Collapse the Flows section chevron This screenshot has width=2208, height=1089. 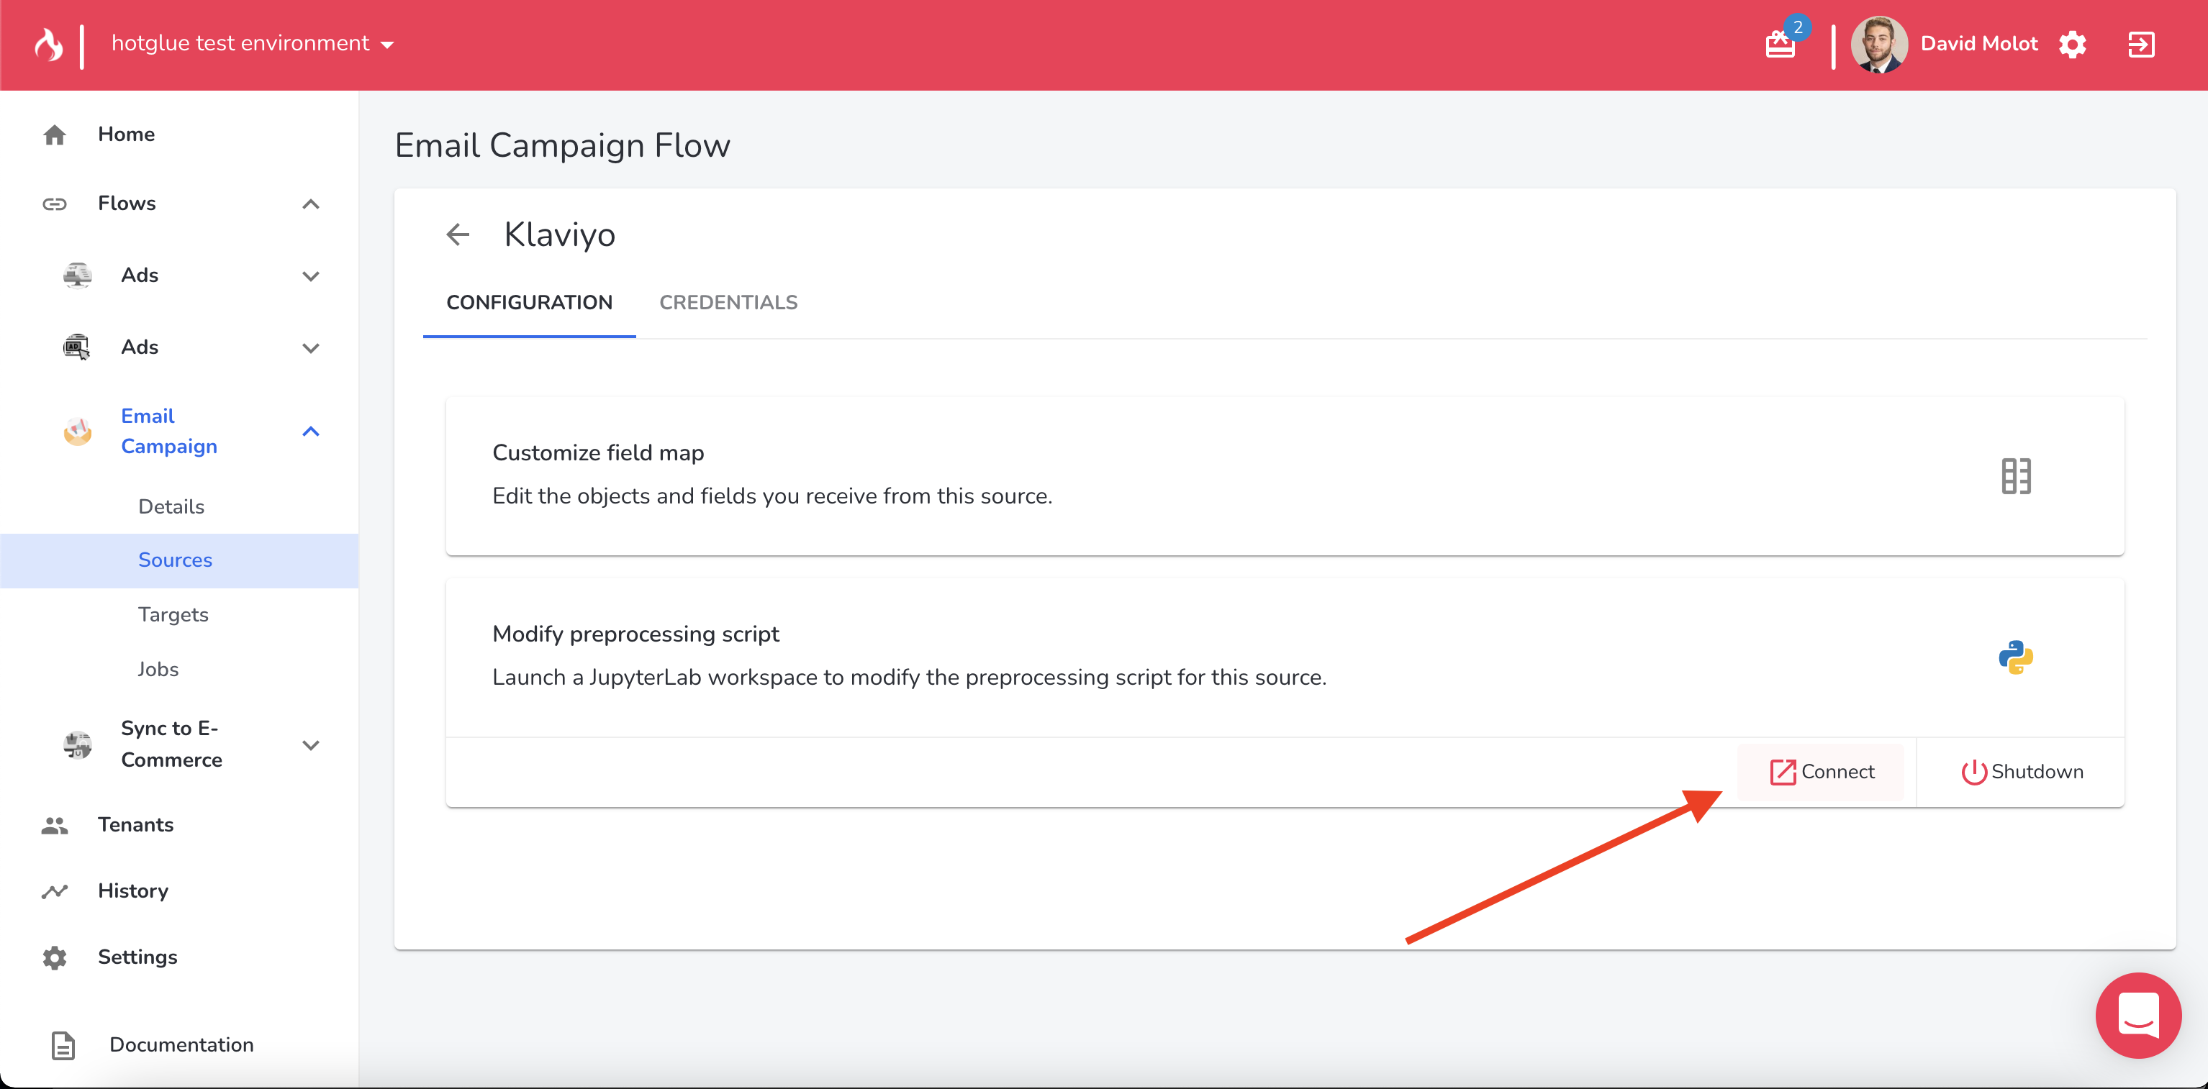coord(310,204)
